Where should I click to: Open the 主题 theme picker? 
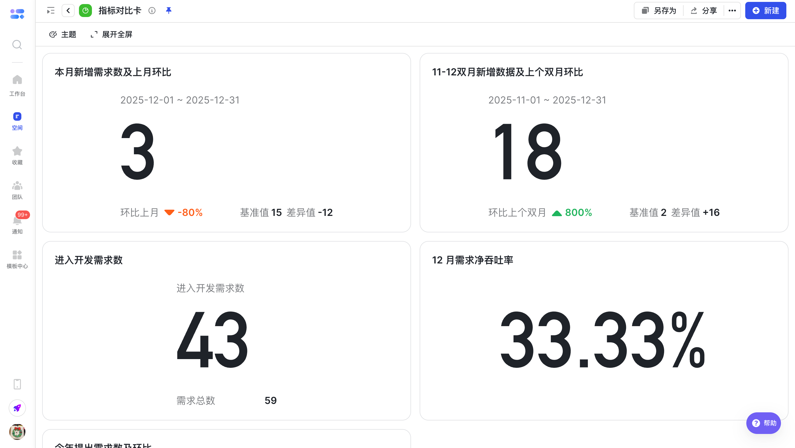(63, 35)
